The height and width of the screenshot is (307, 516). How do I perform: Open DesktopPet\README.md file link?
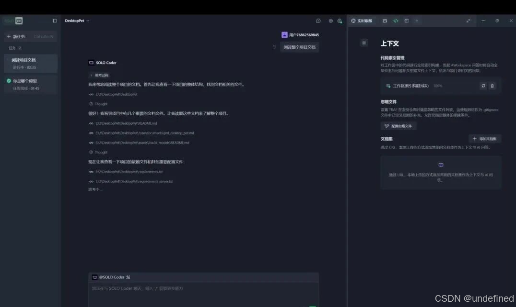(126, 123)
